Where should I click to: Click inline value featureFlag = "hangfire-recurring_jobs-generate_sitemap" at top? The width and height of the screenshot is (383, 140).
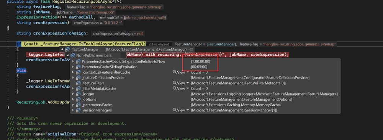[x=114, y=7]
